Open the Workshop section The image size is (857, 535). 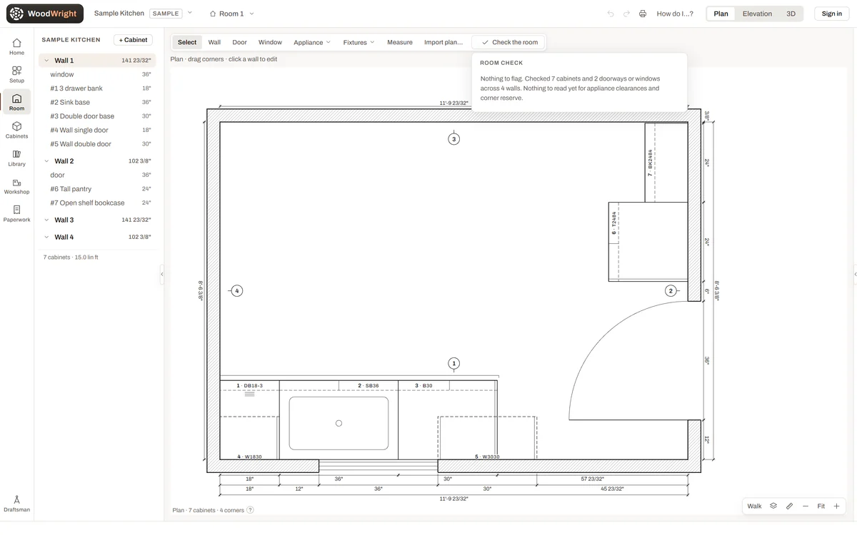pyautogui.click(x=16, y=185)
